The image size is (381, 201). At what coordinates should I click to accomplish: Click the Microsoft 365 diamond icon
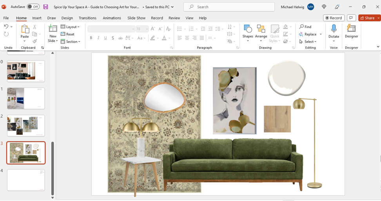(324, 7)
